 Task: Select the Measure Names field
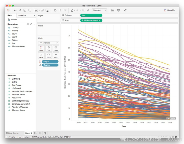[18, 46]
